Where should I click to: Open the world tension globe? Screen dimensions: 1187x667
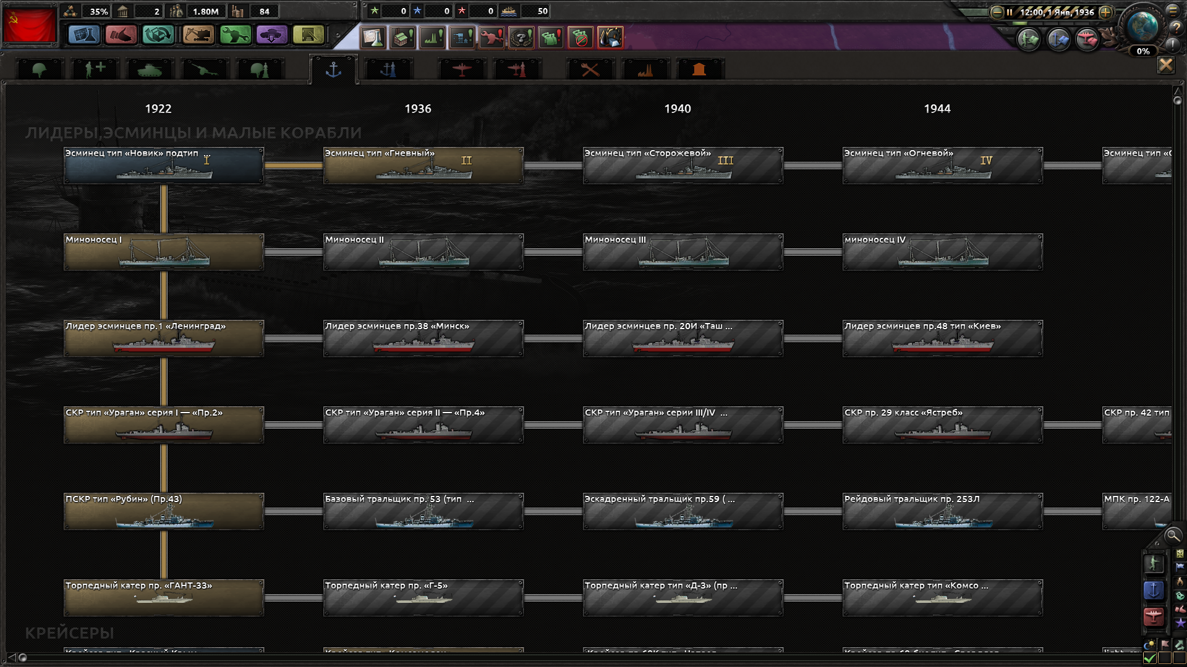pos(1142,26)
